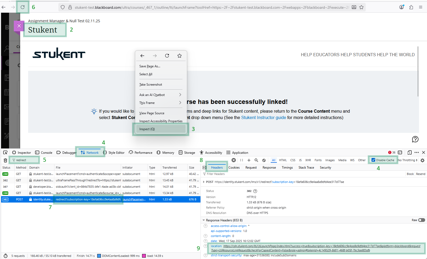Click the Block button
The height and width of the screenshot is (259, 427).
(x=410, y=174)
